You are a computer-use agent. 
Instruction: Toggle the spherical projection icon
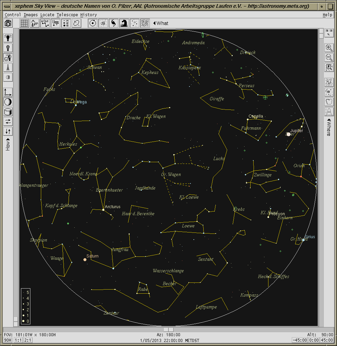tap(8, 102)
